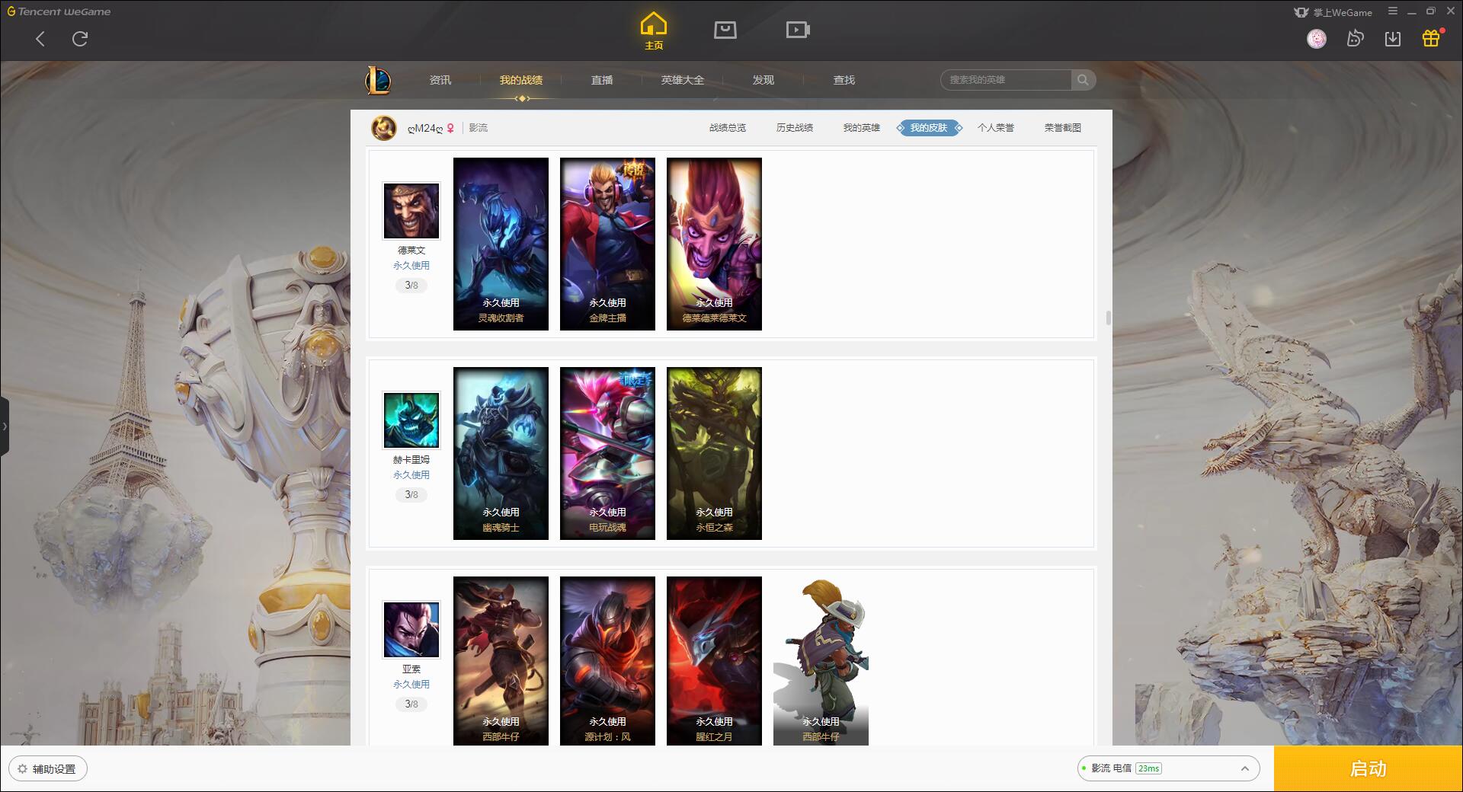Open the download manager icon
The image size is (1463, 792).
pos(1393,39)
